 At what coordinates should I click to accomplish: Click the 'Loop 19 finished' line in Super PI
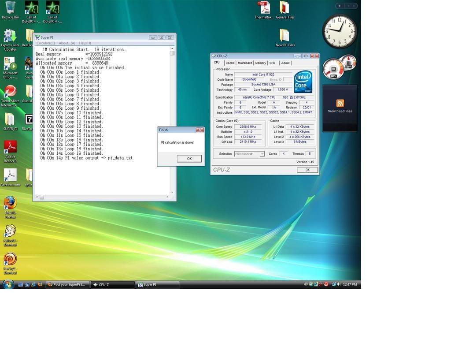pos(72,153)
